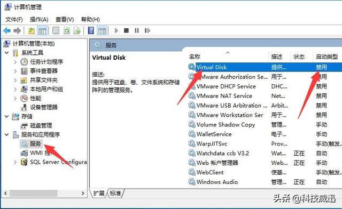Open 磁盘管理 tree item
The width and height of the screenshot is (342, 209).
[41, 125]
